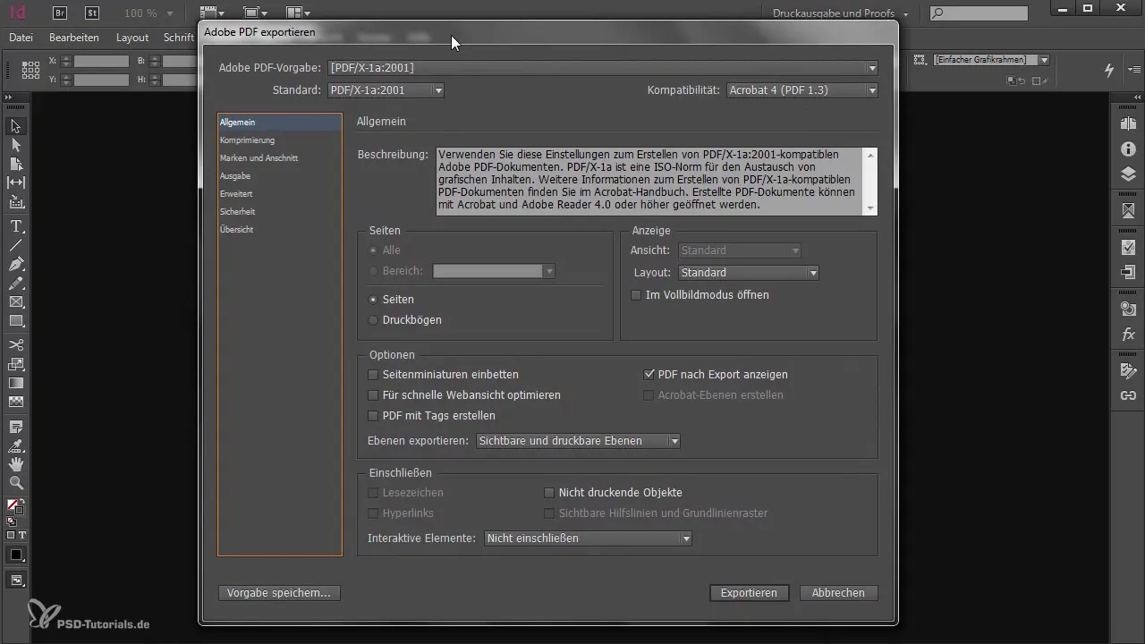Click the Quick Apply lightning icon

coord(1109,70)
